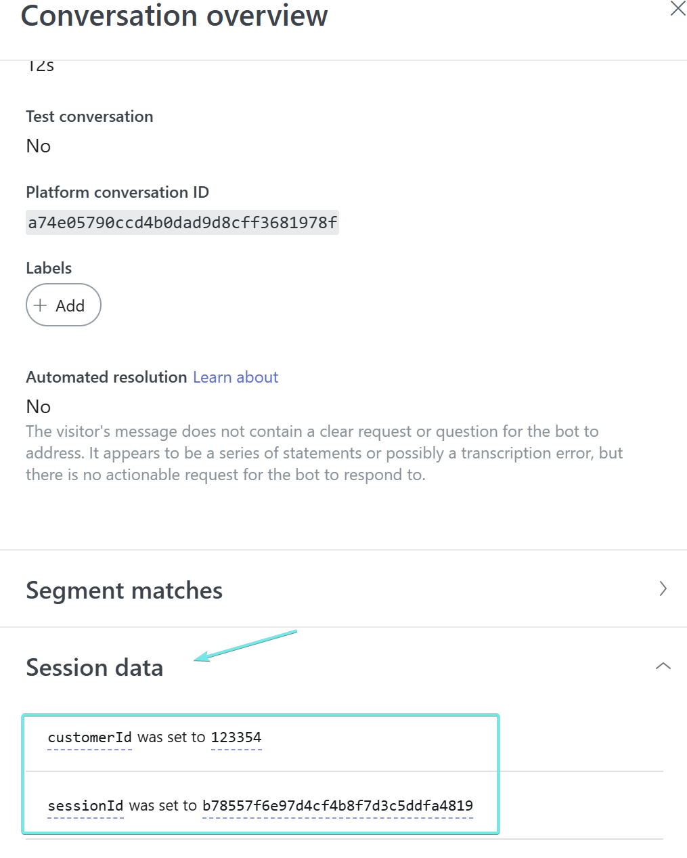Collapse Session data using up chevron
687x858 pixels.
[663, 666]
